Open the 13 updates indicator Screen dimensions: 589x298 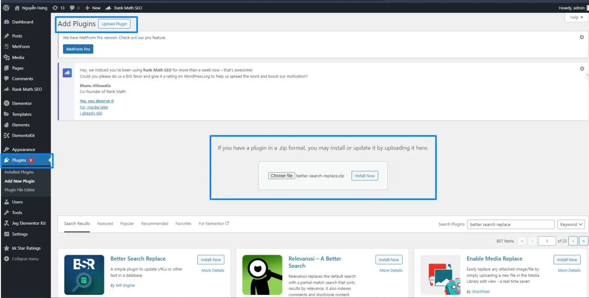(58, 8)
